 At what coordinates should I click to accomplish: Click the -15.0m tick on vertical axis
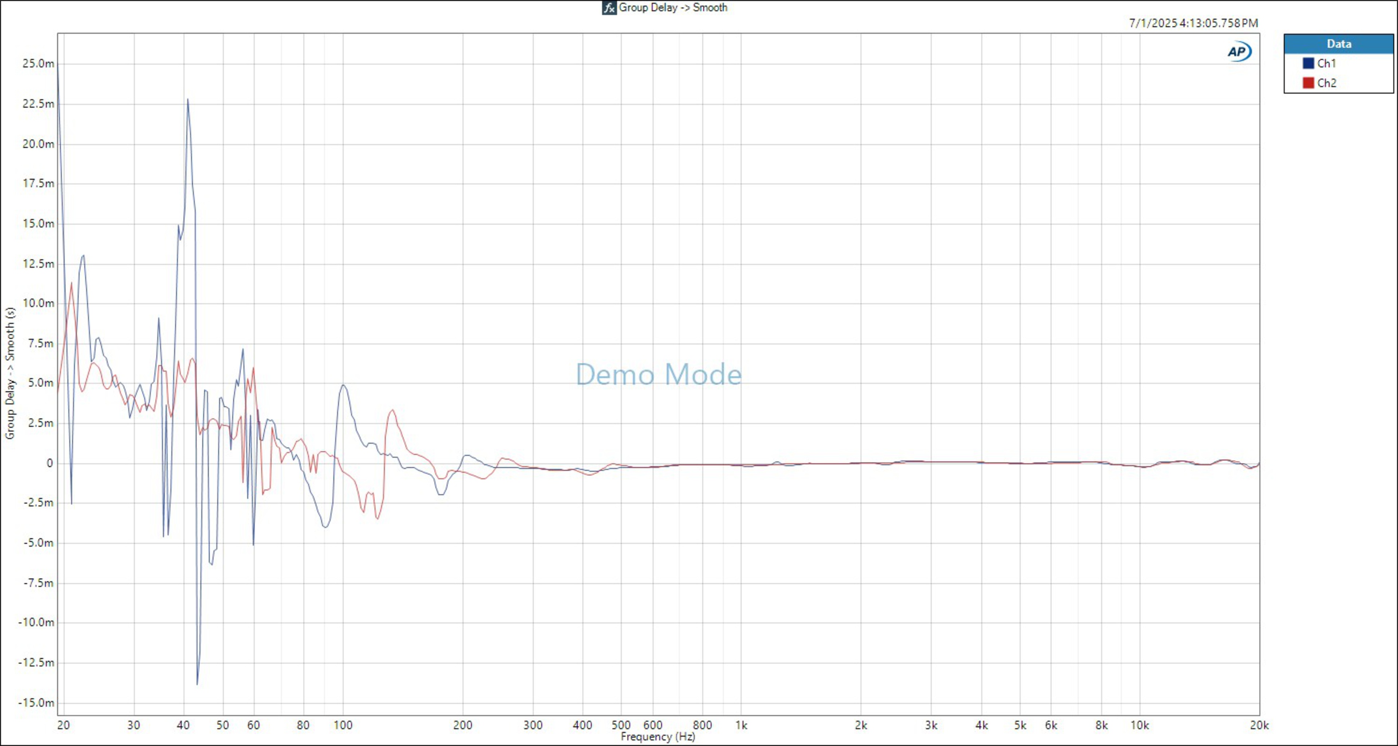(x=36, y=703)
